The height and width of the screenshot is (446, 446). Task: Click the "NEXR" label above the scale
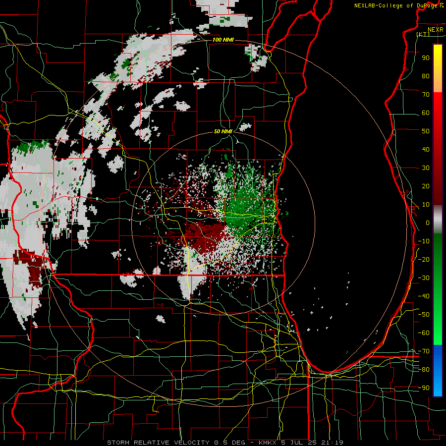pos(435,30)
